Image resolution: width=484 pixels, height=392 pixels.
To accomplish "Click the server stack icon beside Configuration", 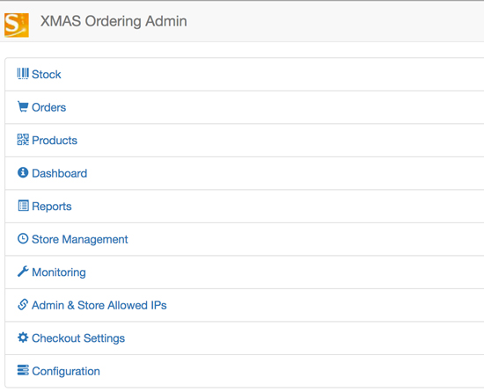I will [23, 370].
